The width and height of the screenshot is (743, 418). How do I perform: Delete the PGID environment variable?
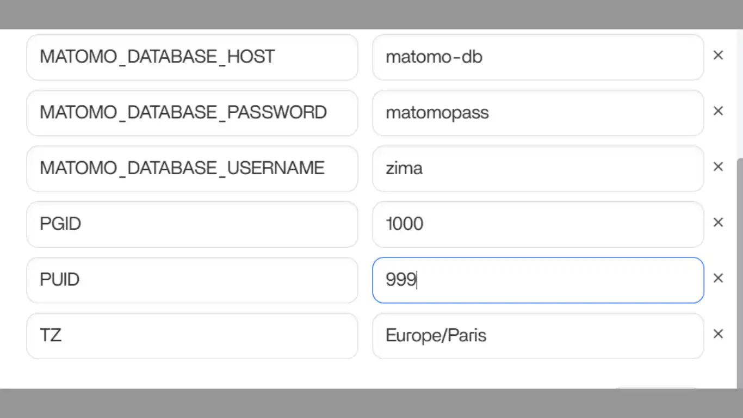click(x=718, y=223)
